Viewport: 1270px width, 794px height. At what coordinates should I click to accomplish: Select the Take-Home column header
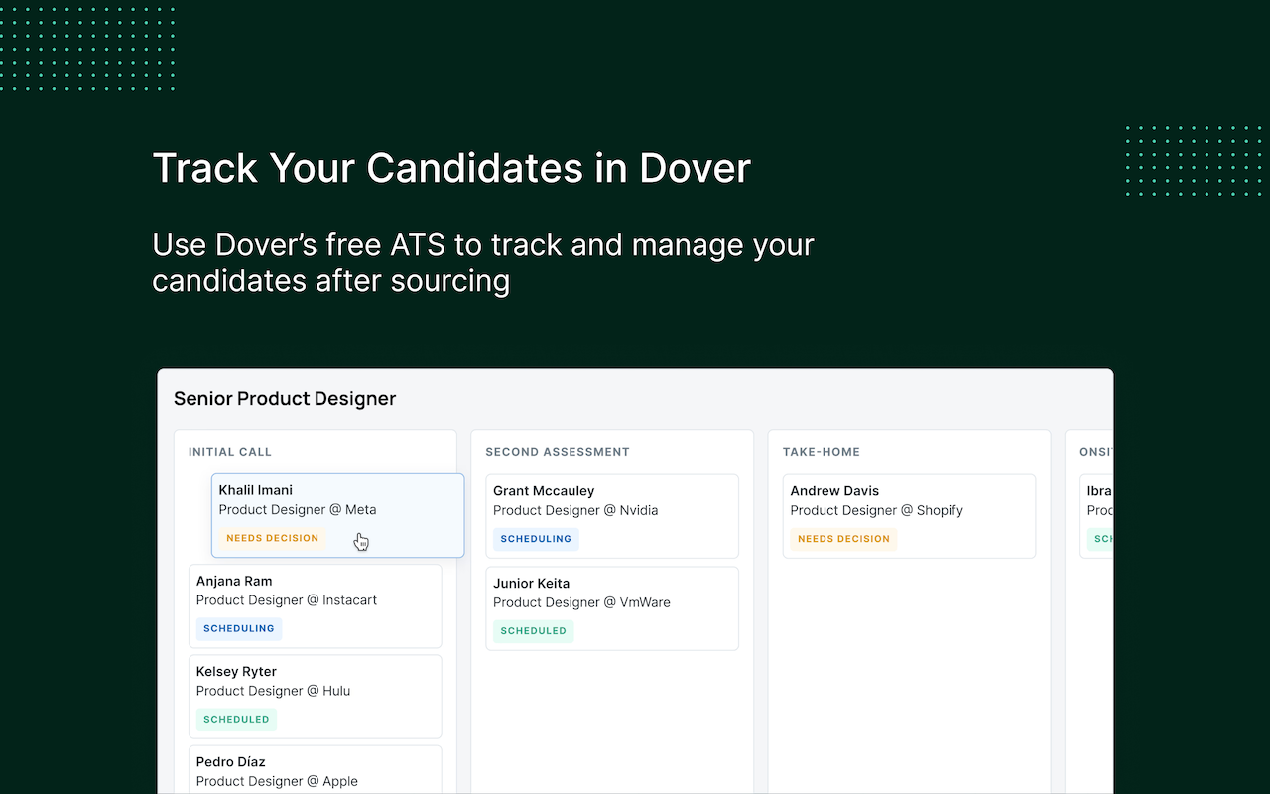(x=822, y=451)
